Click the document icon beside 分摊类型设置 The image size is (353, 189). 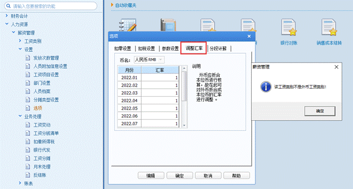pyautogui.click(x=27, y=100)
